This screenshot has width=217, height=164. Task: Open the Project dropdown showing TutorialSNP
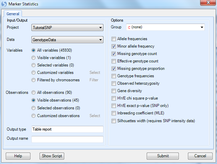pyautogui.click(x=67, y=28)
